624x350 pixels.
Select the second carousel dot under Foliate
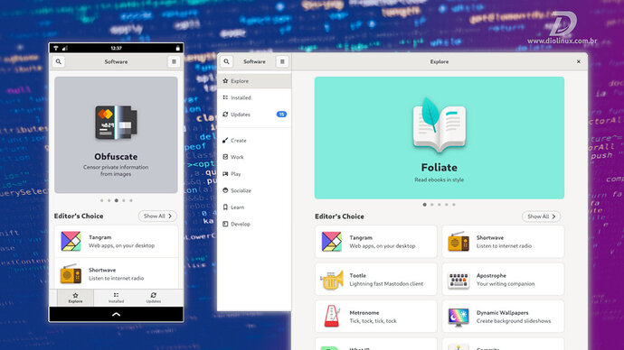click(431, 205)
